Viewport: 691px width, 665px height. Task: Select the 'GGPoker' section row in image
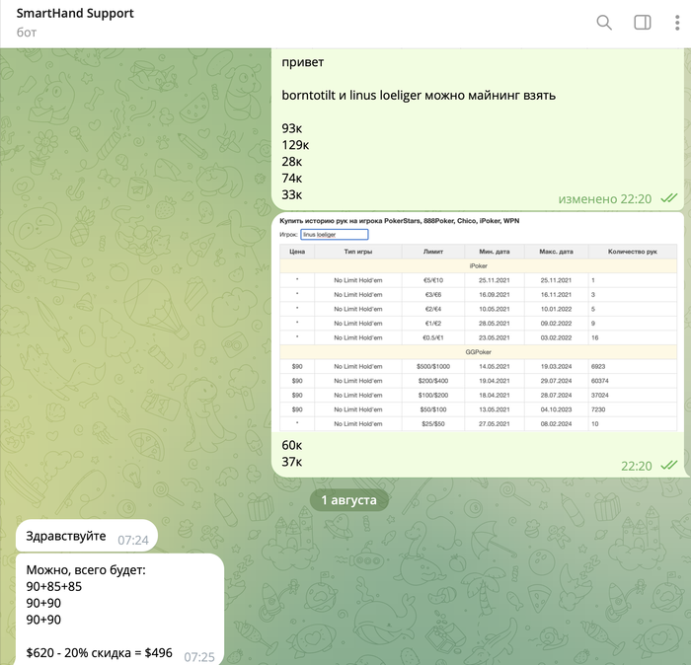(x=478, y=352)
